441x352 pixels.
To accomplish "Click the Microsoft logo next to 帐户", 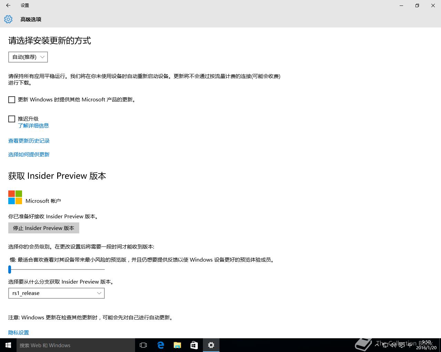I will tap(15, 197).
